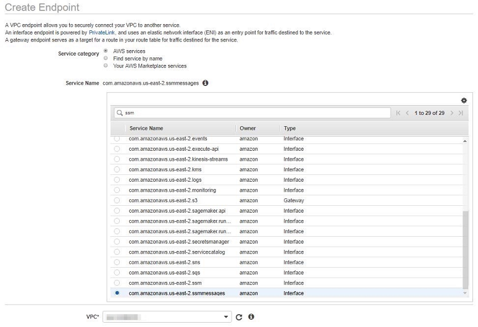The image size is (478, 327).
Task: Select the servicecatalog service radio button
Action: coord(117,252)
